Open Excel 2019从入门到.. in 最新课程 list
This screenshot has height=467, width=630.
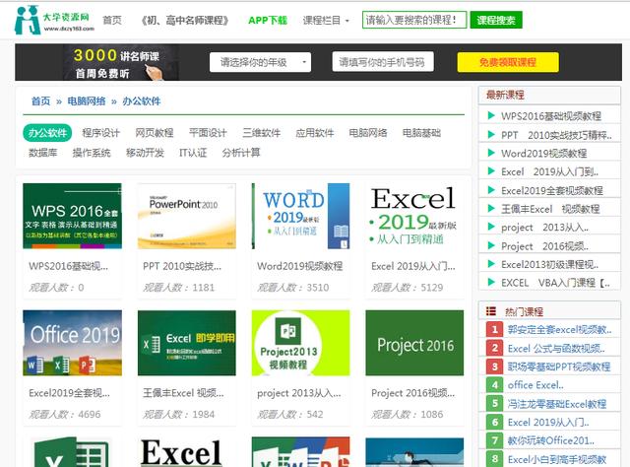click(549, 171)
